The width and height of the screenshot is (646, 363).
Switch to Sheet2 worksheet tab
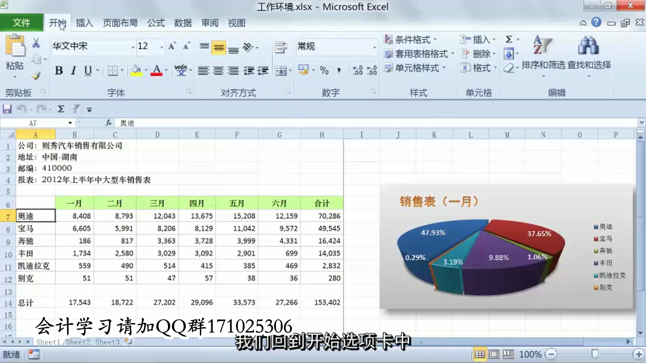click(x=78, y=342)
